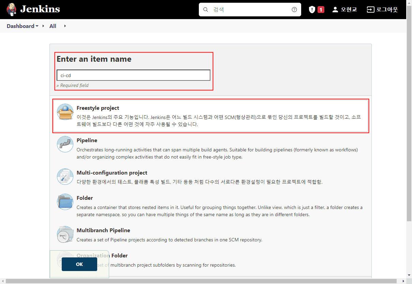Select the Multibranch Pipeline icon
The width and height of the screenshot is (412, 284).
pyautogui.click(x=65, y=234)
